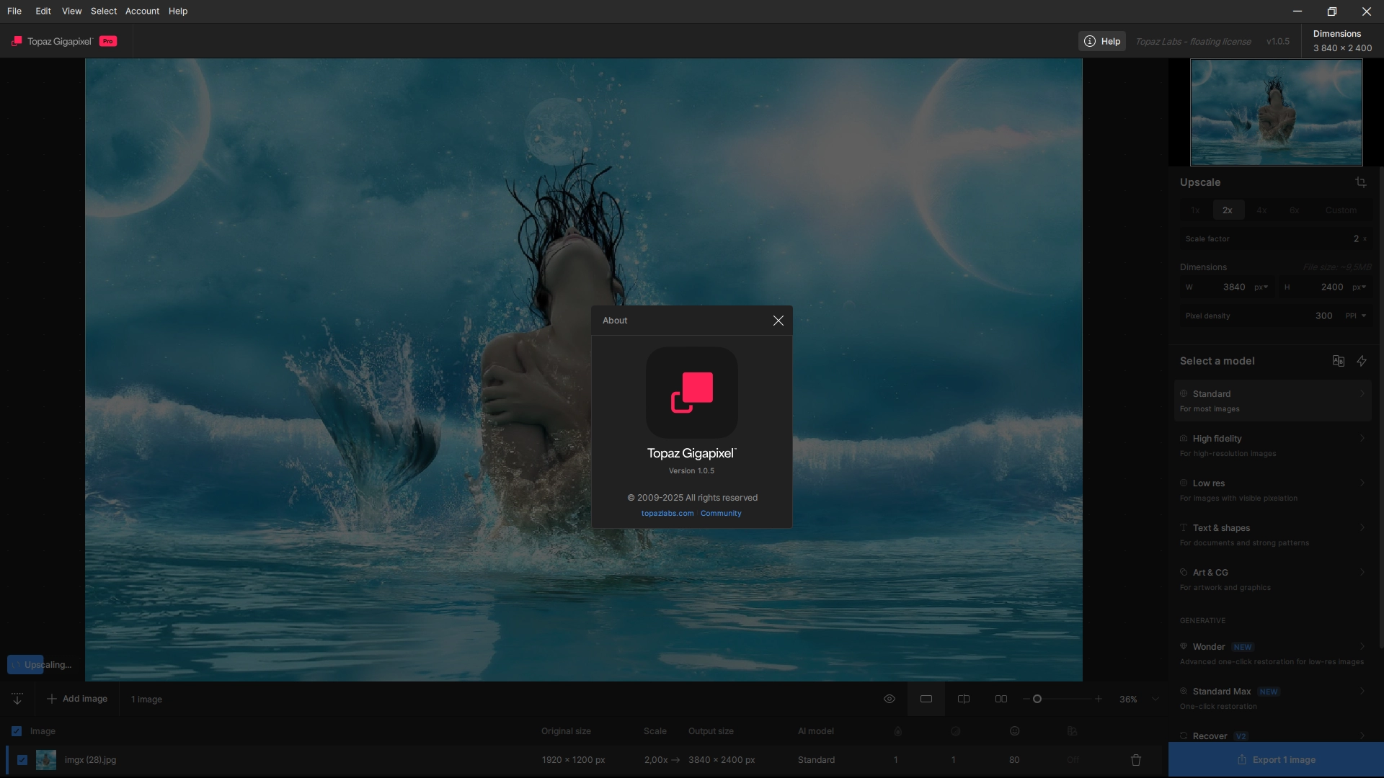This screenshot has width=1384, height=778.
Task: Click the zoom slider handle
Action: point(1037,699)
